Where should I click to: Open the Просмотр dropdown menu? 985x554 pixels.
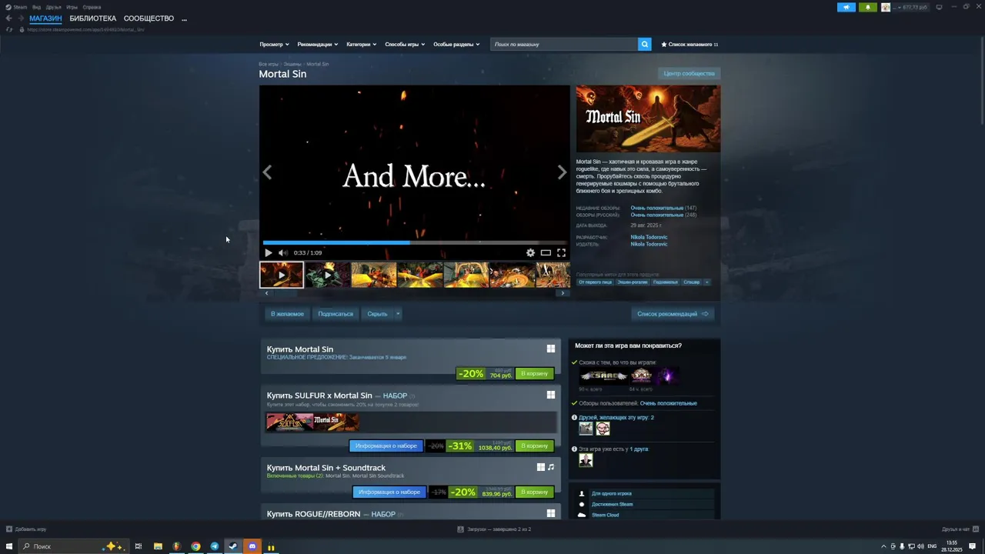(274, 44)
